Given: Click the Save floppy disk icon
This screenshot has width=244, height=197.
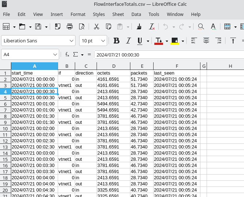Looking at the screenshot, I should 38,27.
